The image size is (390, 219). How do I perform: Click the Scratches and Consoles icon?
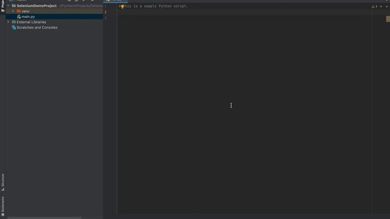tap(14, 27)
